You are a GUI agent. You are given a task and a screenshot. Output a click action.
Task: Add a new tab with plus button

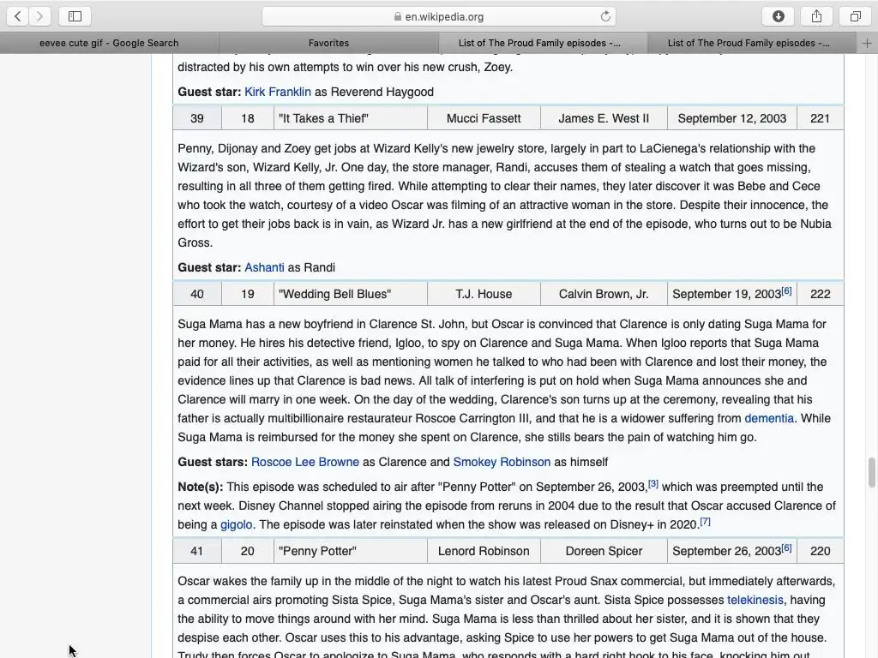pyautogui.click(x=867, y=43)
